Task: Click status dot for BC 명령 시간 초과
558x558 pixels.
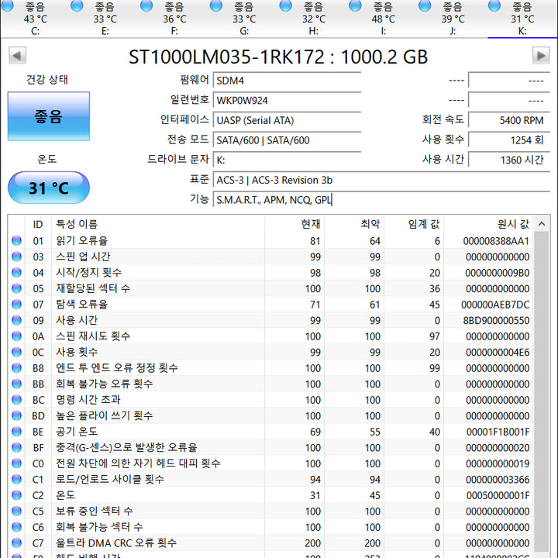Action: click(x=16, y=400)
